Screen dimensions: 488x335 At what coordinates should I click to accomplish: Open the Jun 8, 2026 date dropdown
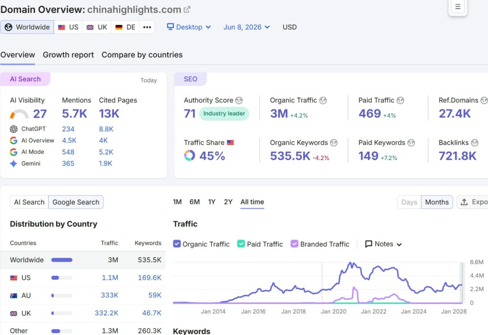click(246, 27)
